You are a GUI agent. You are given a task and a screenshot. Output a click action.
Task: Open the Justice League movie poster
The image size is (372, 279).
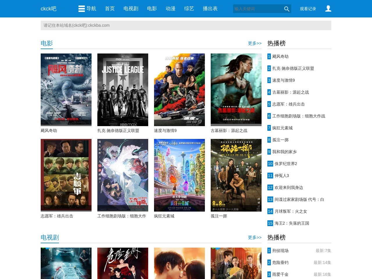pyautogui.click(x=123, y=90)
